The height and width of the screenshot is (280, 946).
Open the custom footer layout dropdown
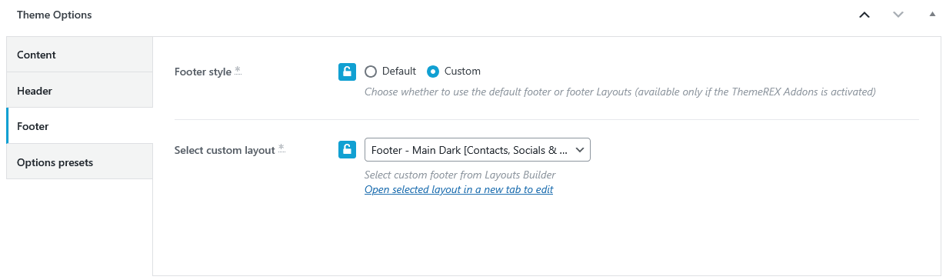pyautogui.click(x=478, y=149)
